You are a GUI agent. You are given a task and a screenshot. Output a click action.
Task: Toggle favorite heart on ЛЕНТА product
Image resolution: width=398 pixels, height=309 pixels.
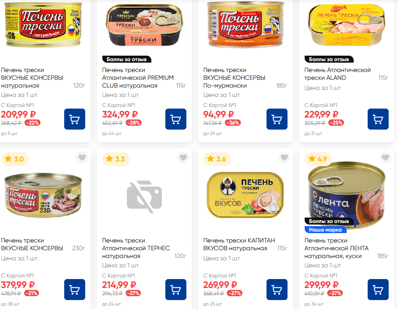tap(385, 158)
